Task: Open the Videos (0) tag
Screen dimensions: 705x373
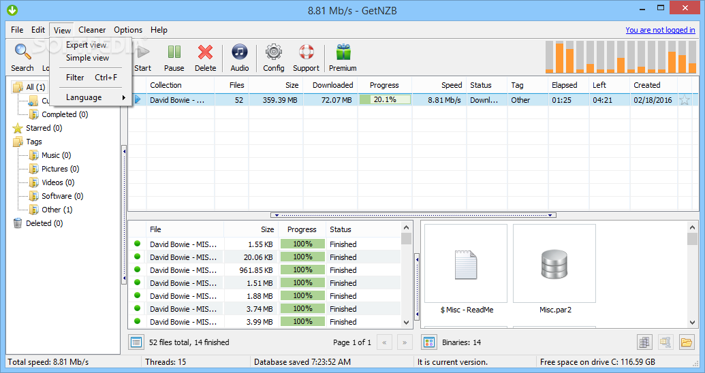Action: click(52, 182)
